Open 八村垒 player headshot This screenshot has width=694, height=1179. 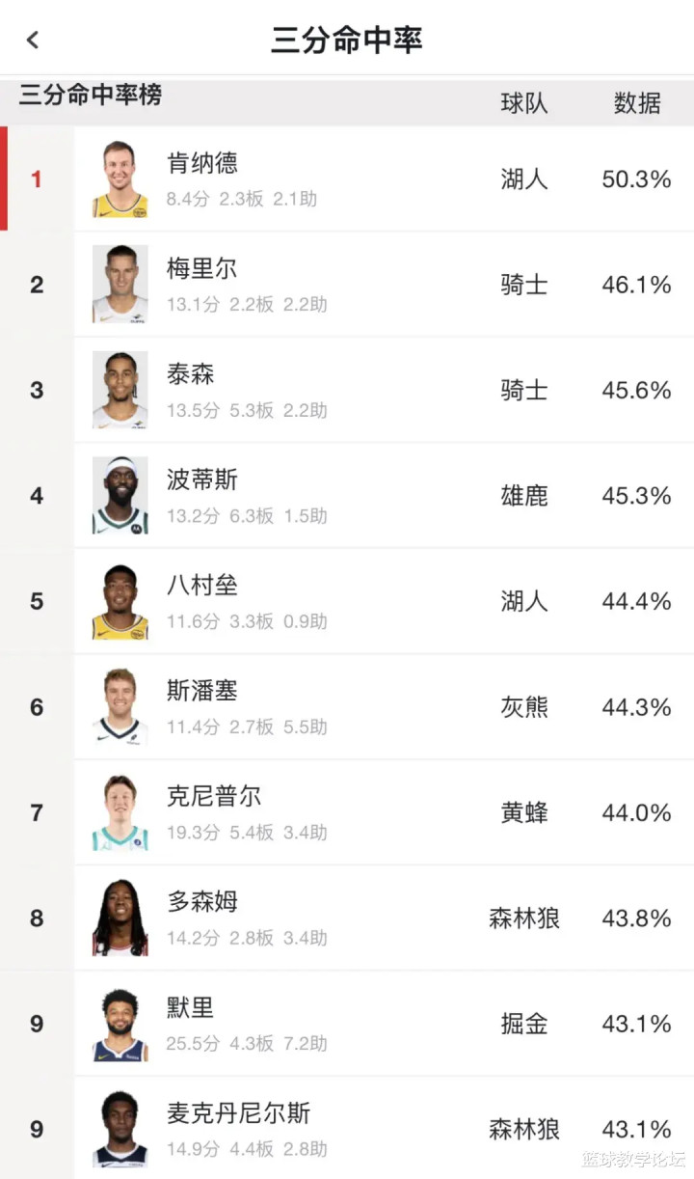(120, 601)
